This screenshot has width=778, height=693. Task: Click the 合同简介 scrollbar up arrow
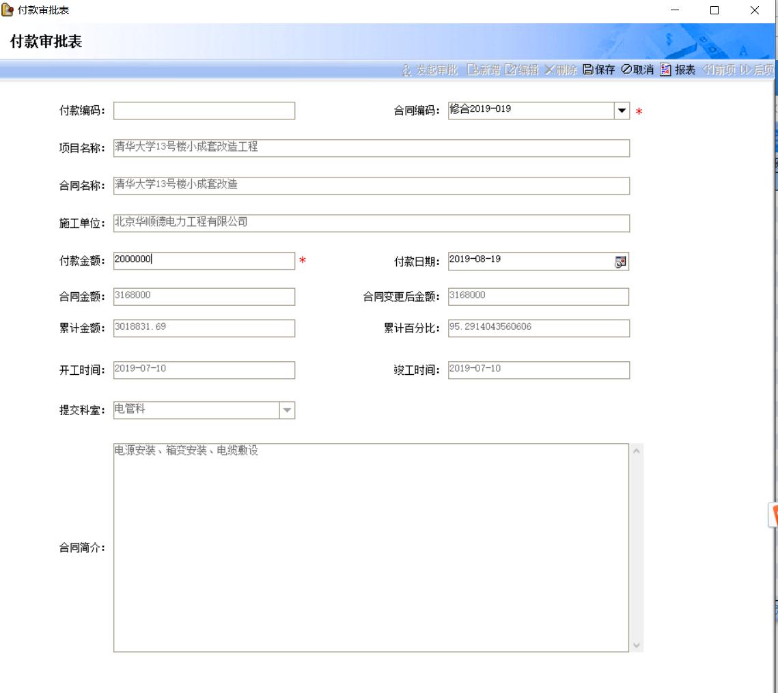pos(637,451)
